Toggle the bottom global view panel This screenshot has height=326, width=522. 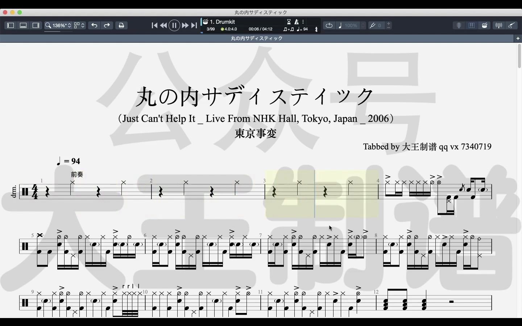point(23,25)
